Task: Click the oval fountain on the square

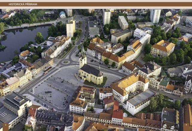Action: click(48, 92)
